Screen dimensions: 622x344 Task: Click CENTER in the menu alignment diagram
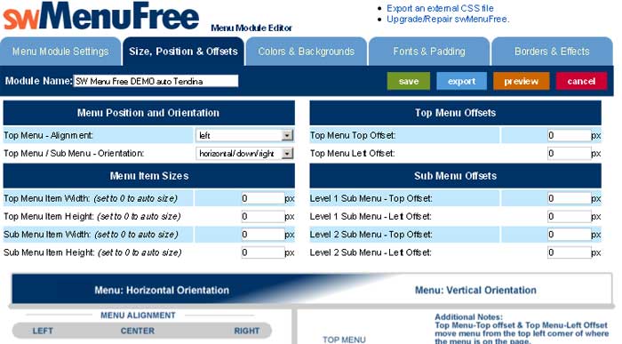tap(137, 331)
